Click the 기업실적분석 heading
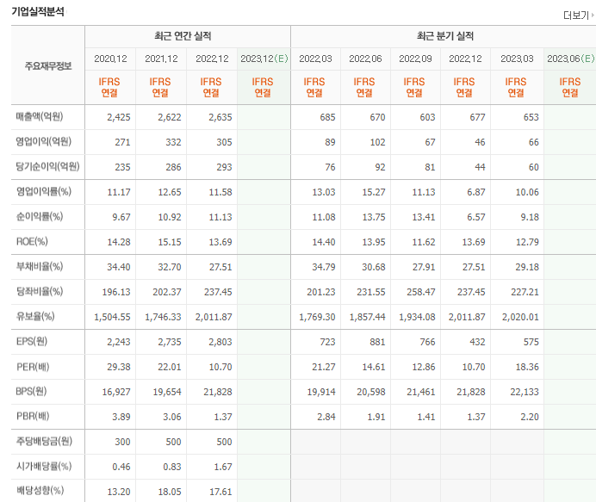 pos(38,11)
